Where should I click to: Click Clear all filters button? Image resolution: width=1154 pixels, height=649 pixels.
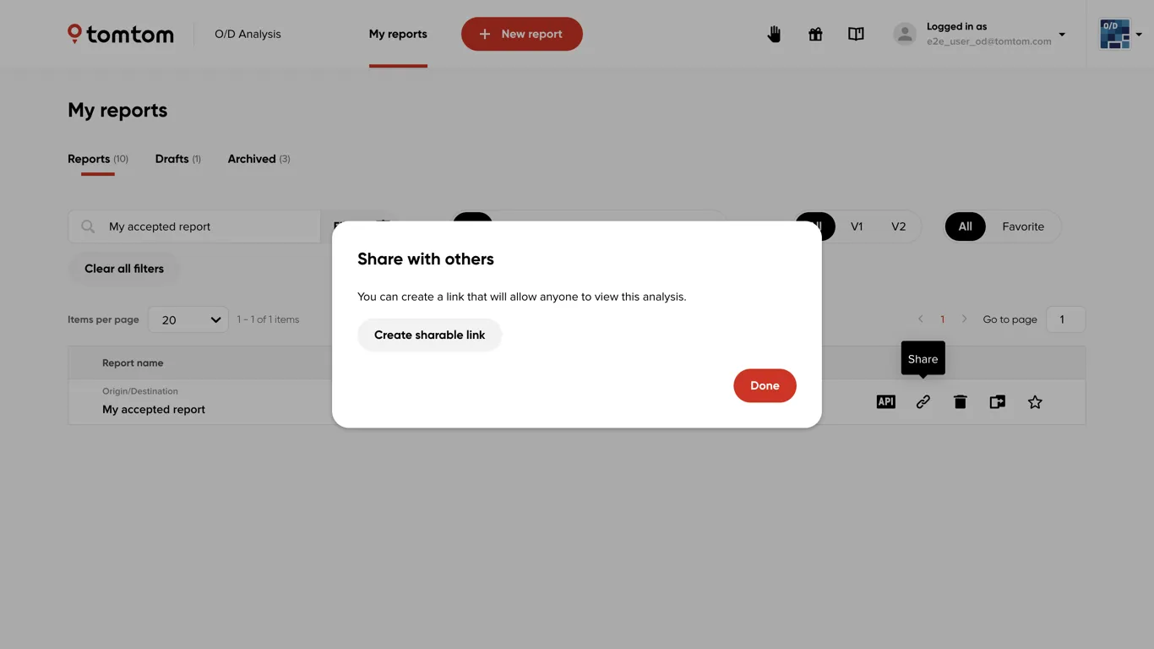tap(124, 269)
